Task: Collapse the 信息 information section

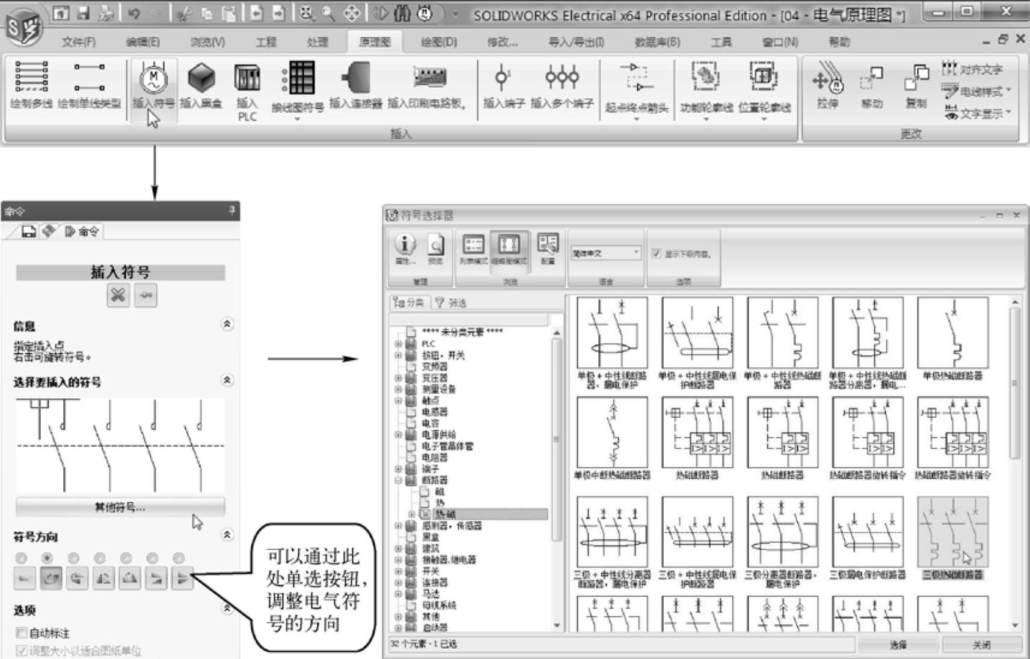Action: (x=227, y=324)
